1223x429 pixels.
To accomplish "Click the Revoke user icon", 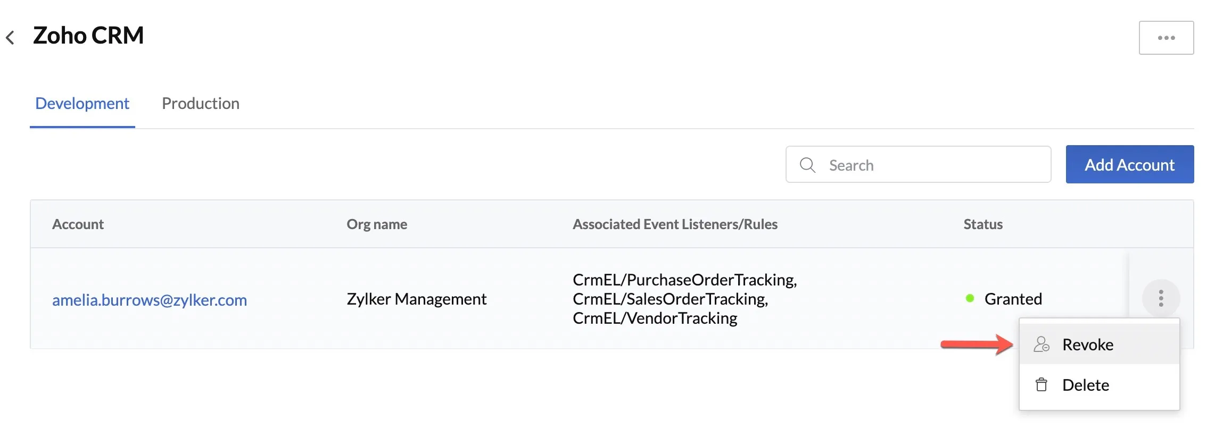I will coord(1042,344).
